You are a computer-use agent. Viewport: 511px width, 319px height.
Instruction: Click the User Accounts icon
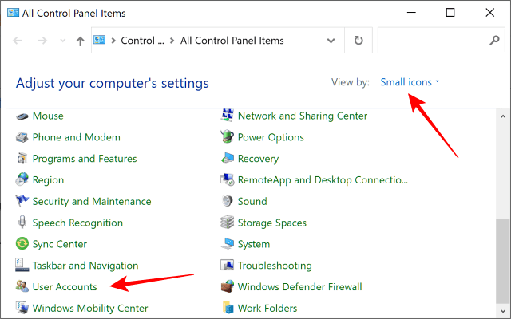point(22,286)
